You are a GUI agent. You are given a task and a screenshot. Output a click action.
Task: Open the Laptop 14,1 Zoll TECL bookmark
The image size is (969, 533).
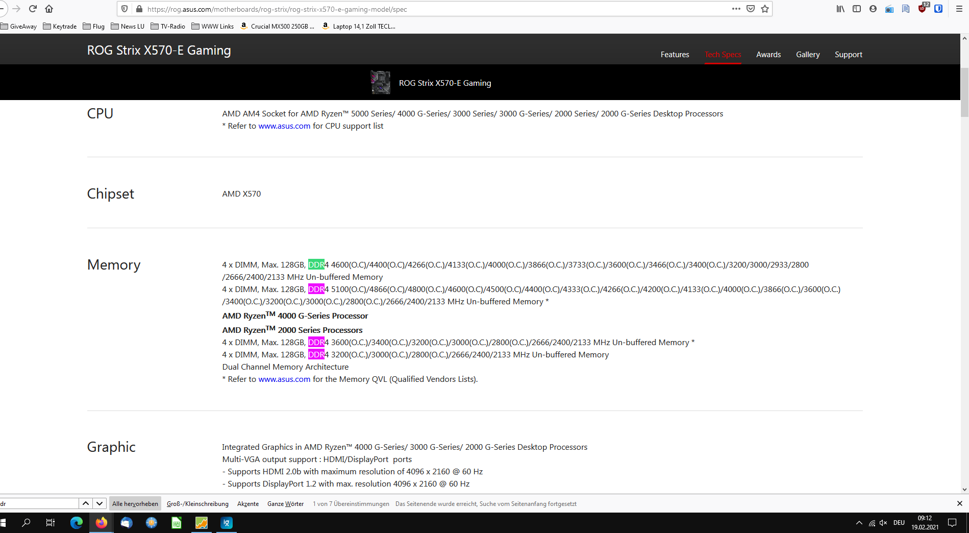(359, 26)
